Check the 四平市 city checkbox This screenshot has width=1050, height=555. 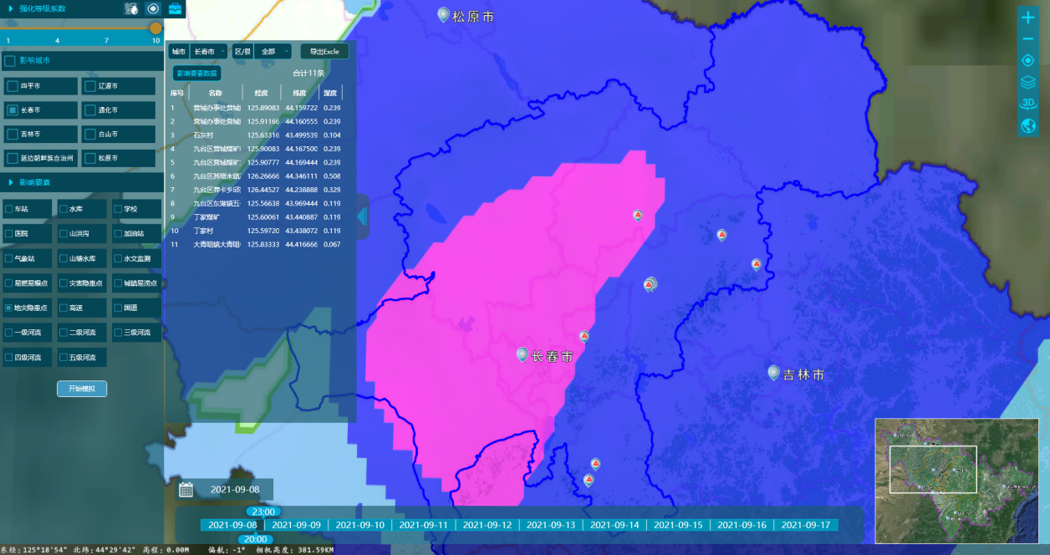[x=13, y=86]
